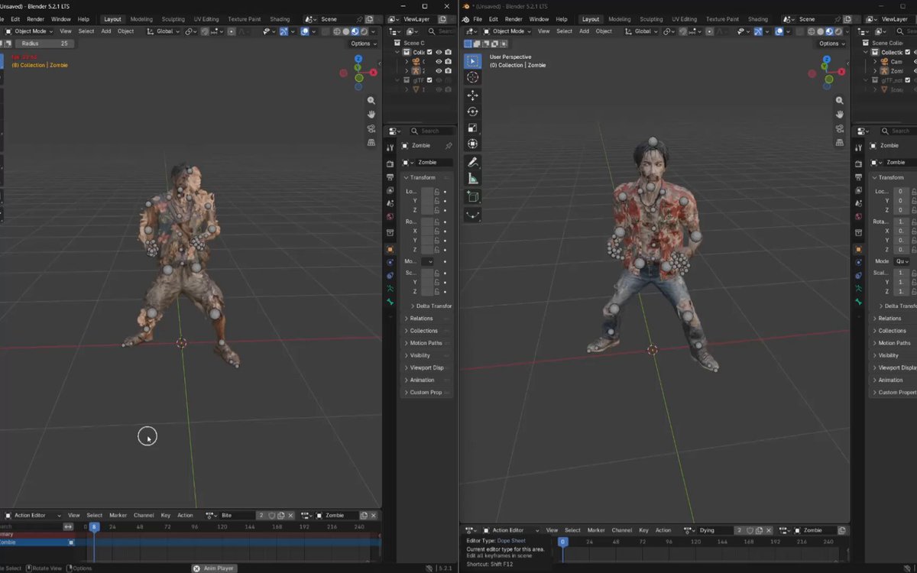917x573 pixels.
Task: Open Global orientation dropdown in left window
Action: coord(164,31)
